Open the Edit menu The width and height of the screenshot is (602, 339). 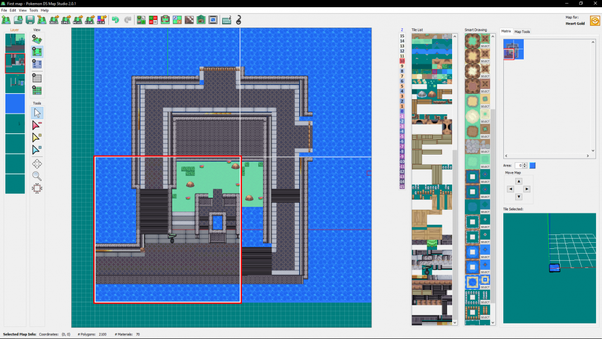point(13,10)
